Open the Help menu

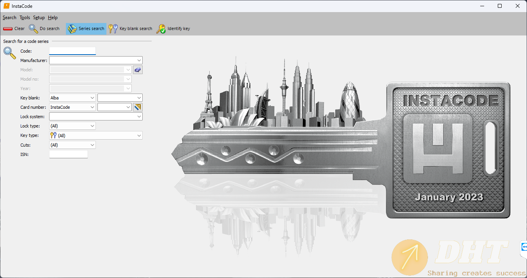53,18
